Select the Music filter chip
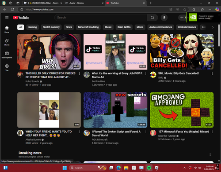221x172 pixels. pyautogui.click(x=108, y=27)
